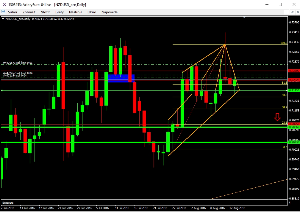Close the inner NZDUSD chart window
Viewport: 300px width, 212px height.
(298, 12)
